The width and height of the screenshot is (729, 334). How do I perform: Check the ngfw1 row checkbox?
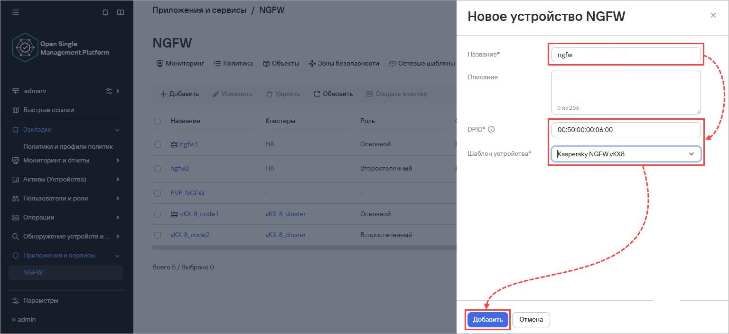(158, 144)
